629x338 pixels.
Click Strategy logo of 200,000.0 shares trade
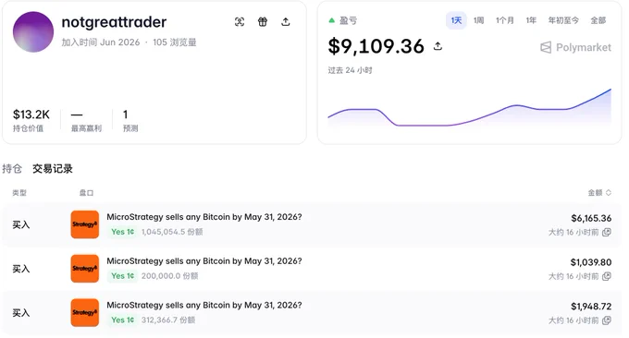(x=85, y=269)
